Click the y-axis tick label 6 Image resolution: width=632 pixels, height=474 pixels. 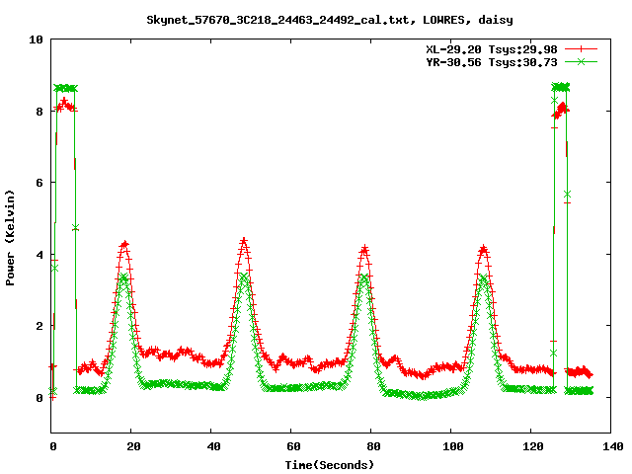coord(39,183)
